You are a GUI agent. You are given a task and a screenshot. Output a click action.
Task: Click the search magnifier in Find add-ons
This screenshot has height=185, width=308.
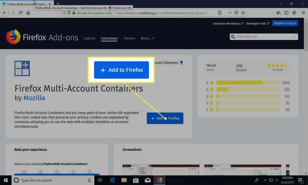233,37
